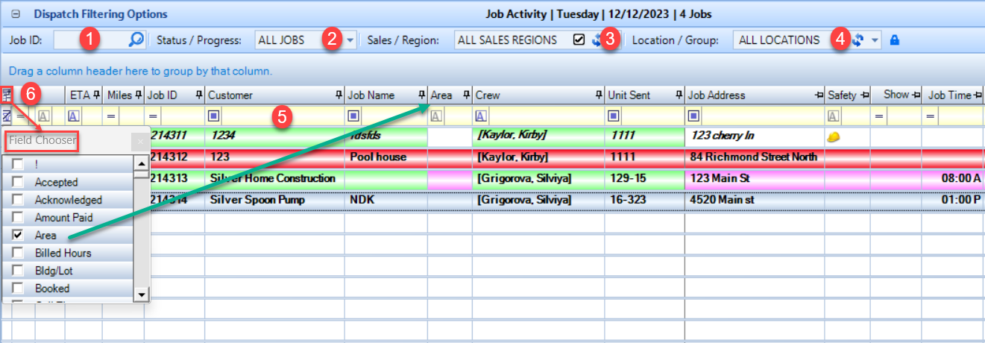Collapse the Dispatch Filtering Options section

(15, 14)
